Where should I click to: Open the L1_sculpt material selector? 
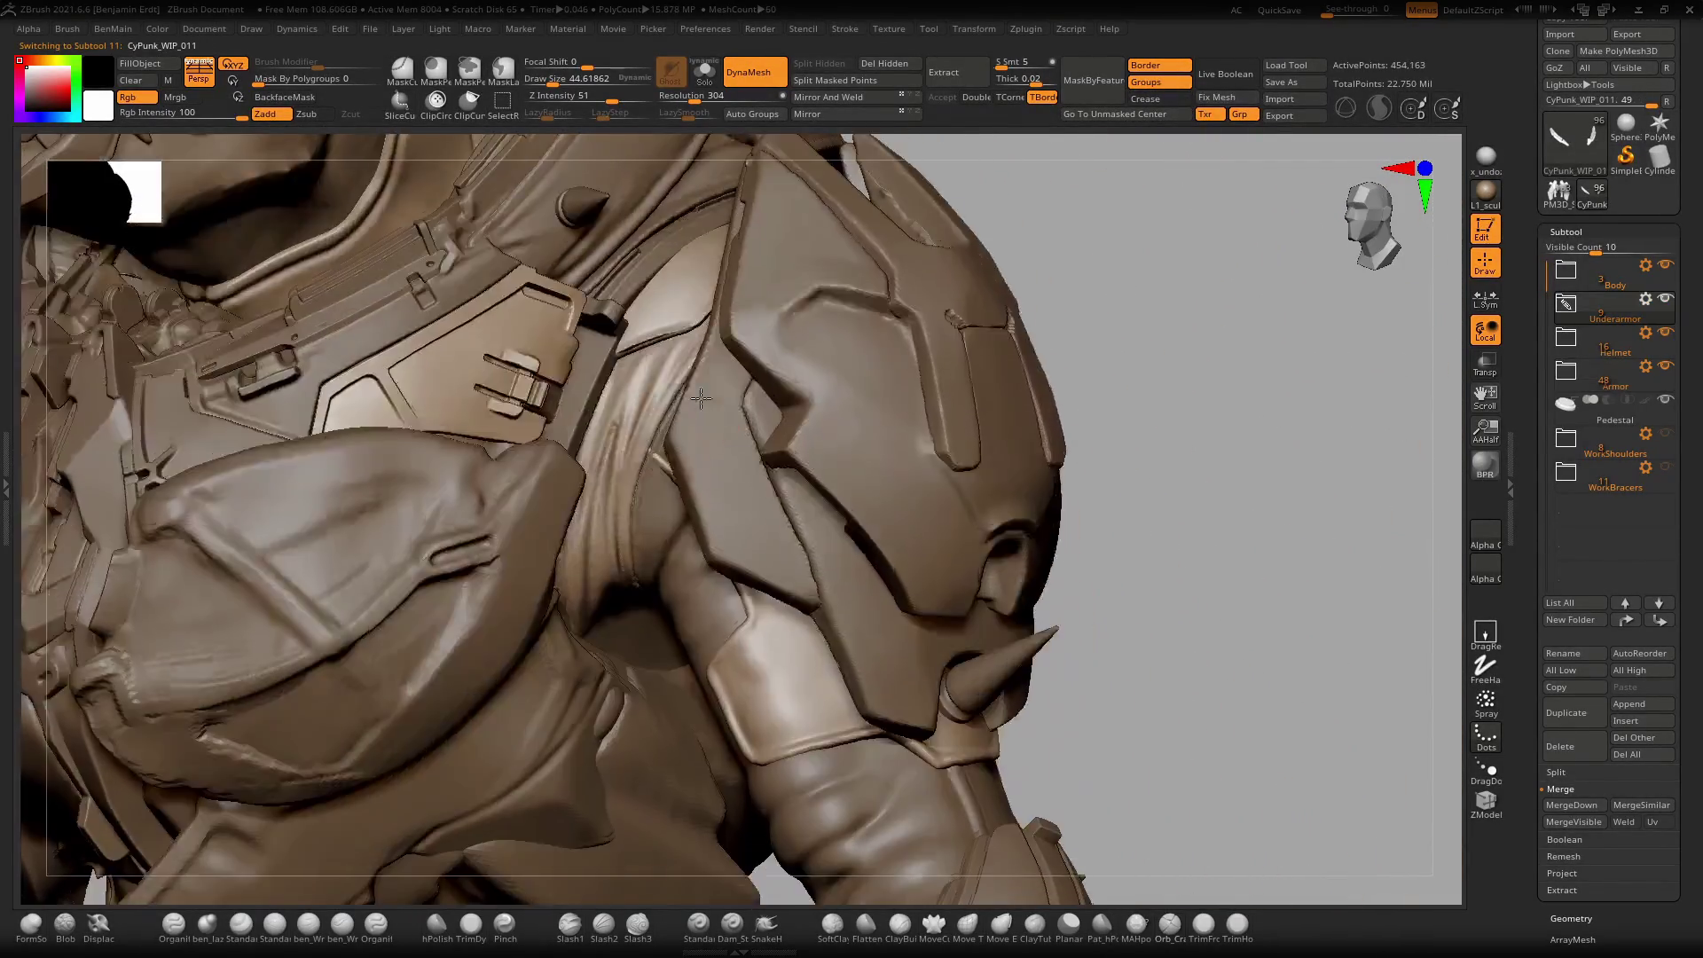pyautogui.click(x=1486, y=196)
